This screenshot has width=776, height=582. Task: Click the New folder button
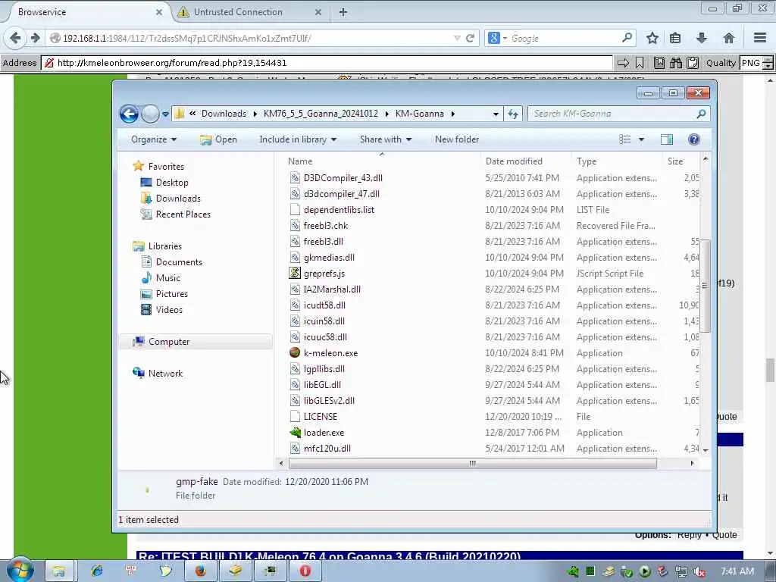[x=457, y=139]
